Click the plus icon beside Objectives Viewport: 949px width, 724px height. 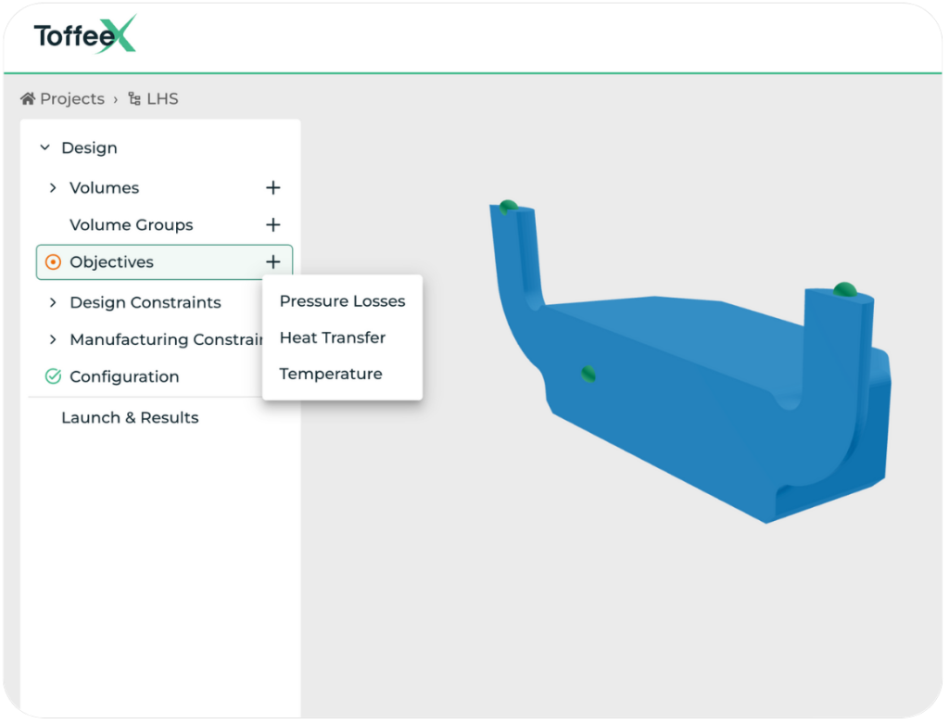(272, 262)
